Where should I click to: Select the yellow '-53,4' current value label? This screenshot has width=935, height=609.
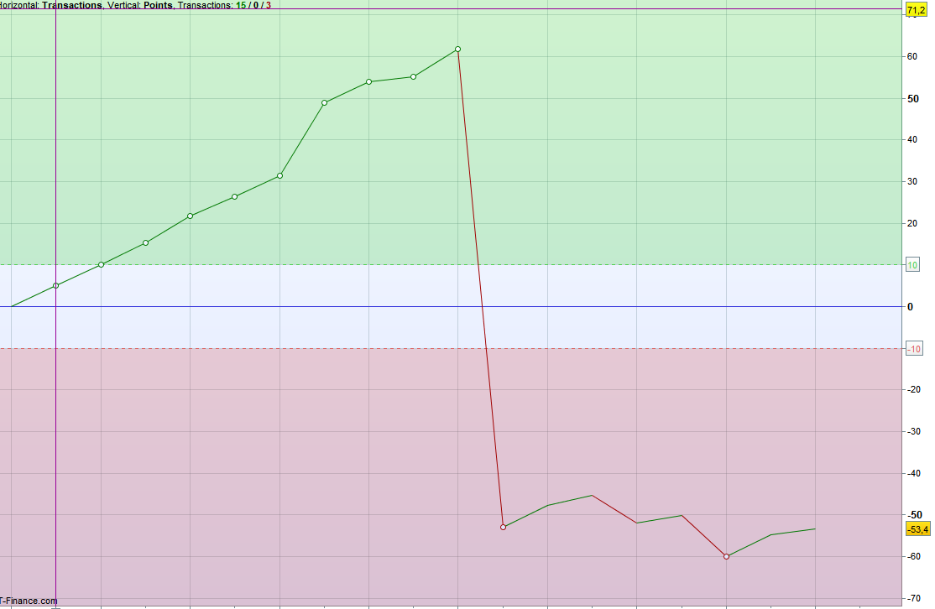tap(917, 529)
